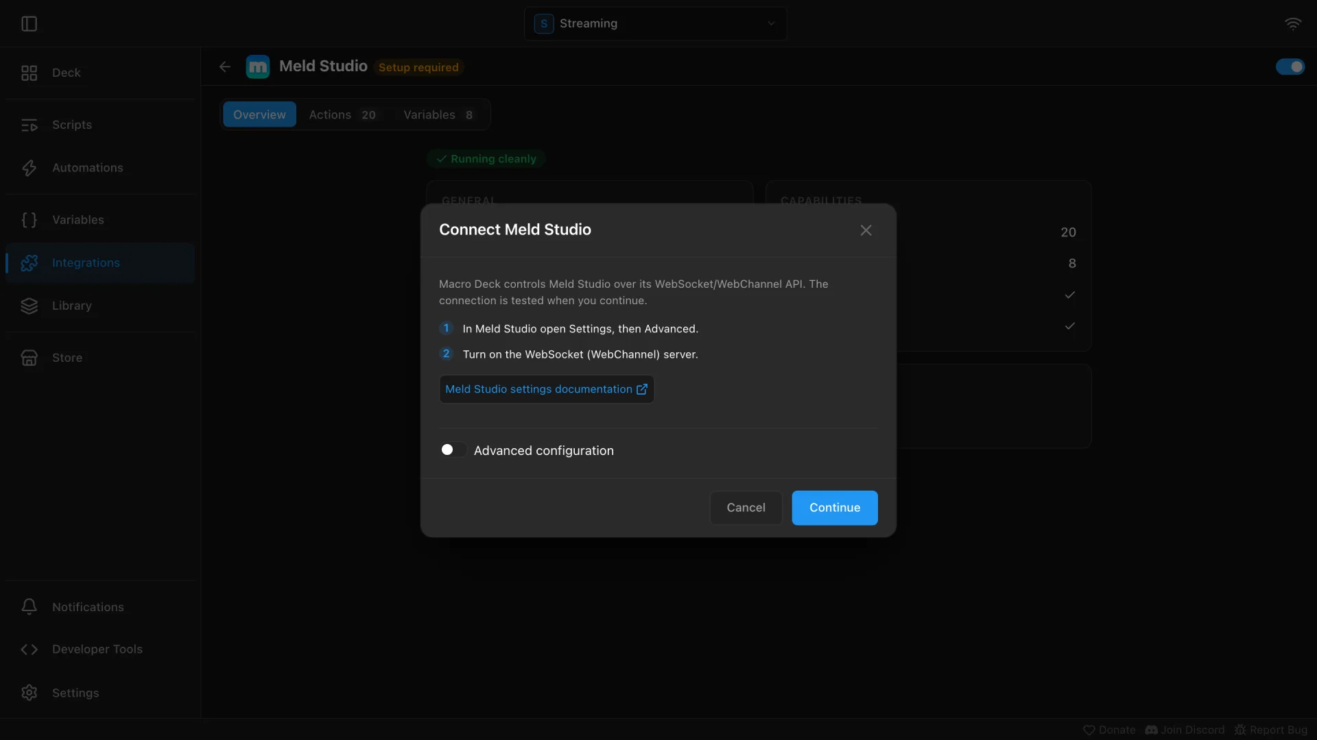Viewport: 1317px width, 740px height.
Task: Click the Meld Studio logo icon
Action: tap(258, 67)
